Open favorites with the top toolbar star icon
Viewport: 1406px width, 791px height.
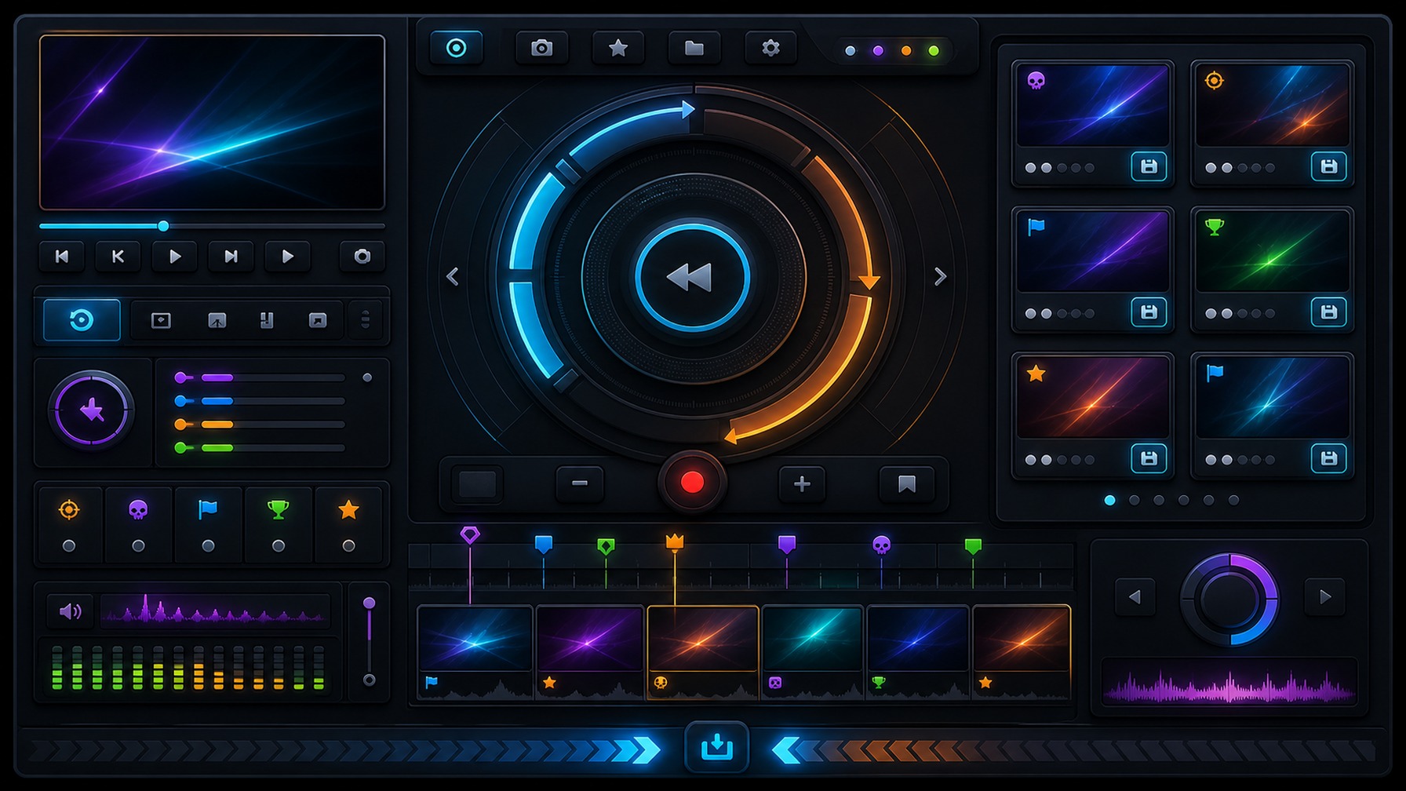[618, 48]
